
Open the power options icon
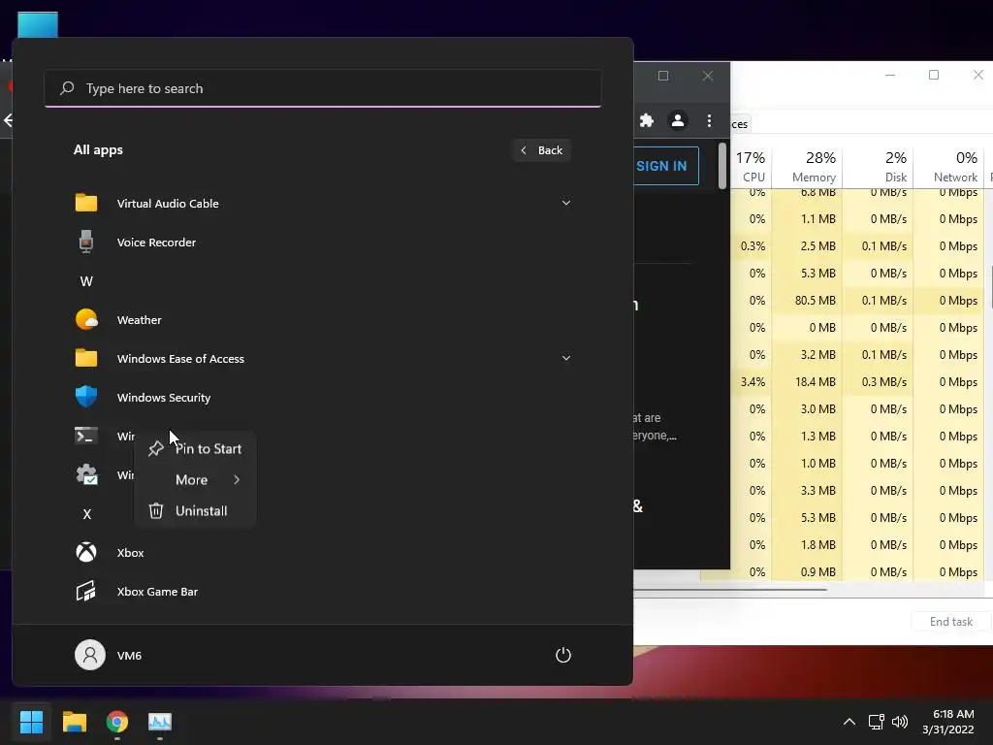pos(563,655)
